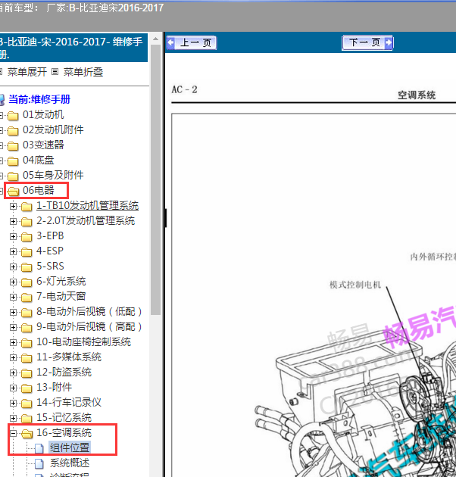Select the 6-灯光系统 entry
The image size is (456, 477).
tap(61, 281)
